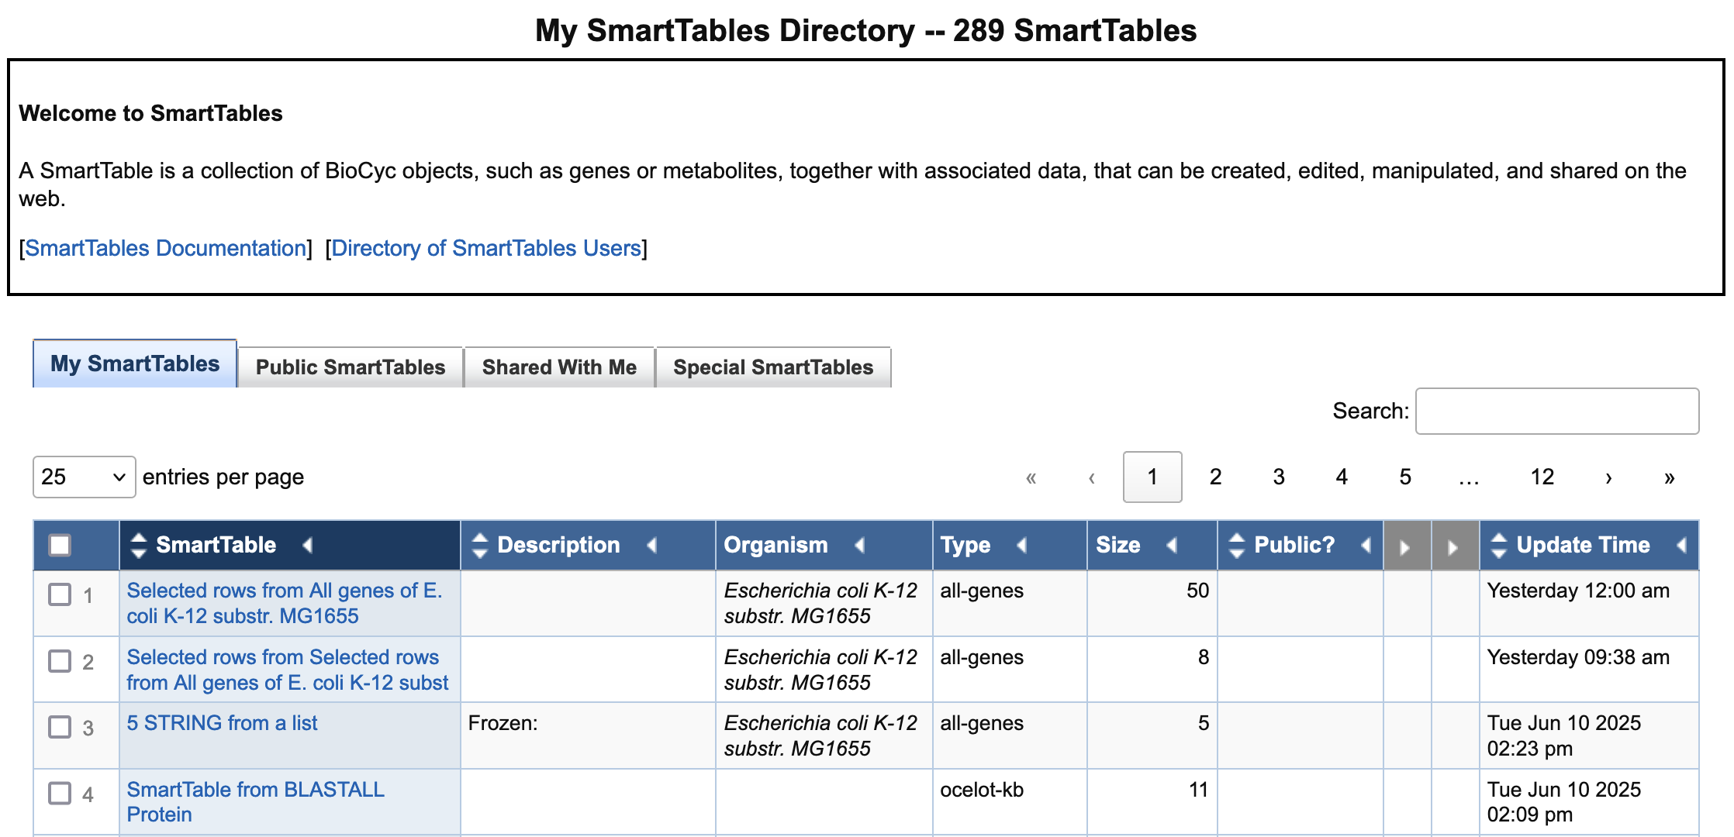Viewport: 1734px width, 837px height.
Task: Go back using the previous page arrow
Action: (1092, 477)
